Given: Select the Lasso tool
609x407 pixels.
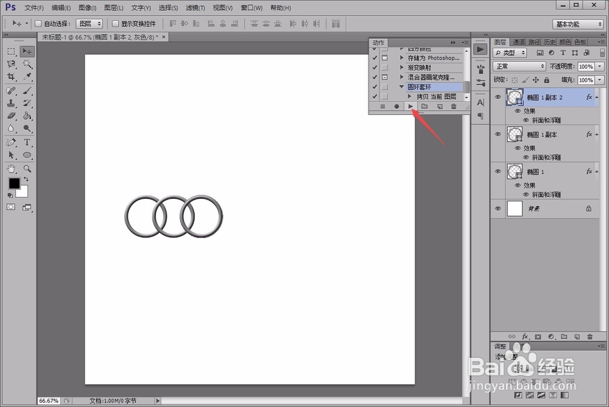Looking at the screenshot, I should (x=11, y=64).
